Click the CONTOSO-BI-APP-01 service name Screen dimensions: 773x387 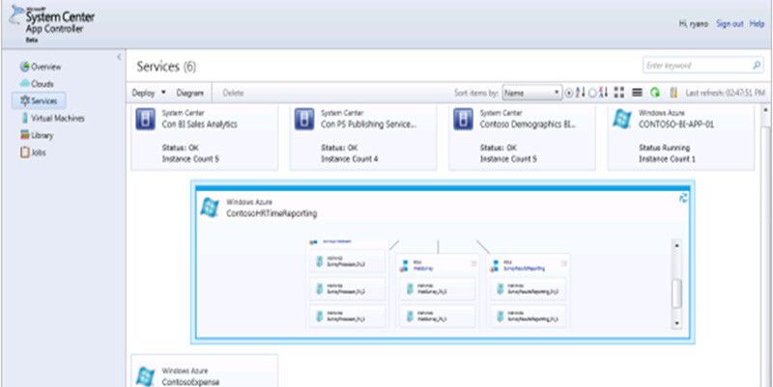pos(675,124)
